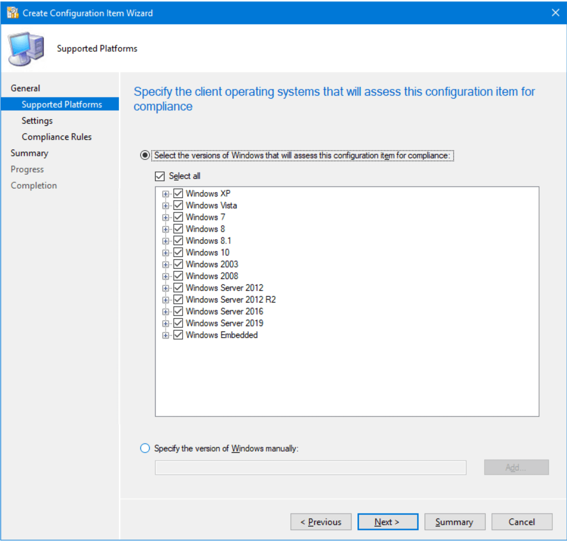
Task: Uncheck the Select all checkbox
Action: point(160,176)
